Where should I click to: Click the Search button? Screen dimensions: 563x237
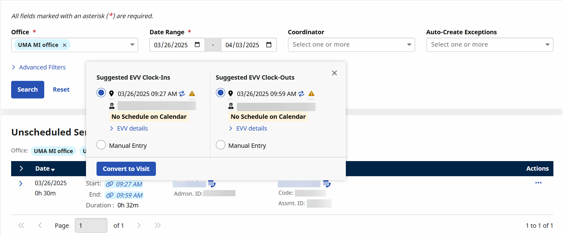[28, 89]
